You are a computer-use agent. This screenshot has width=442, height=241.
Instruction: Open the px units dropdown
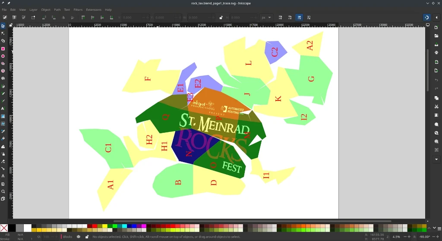click(266, 17)
